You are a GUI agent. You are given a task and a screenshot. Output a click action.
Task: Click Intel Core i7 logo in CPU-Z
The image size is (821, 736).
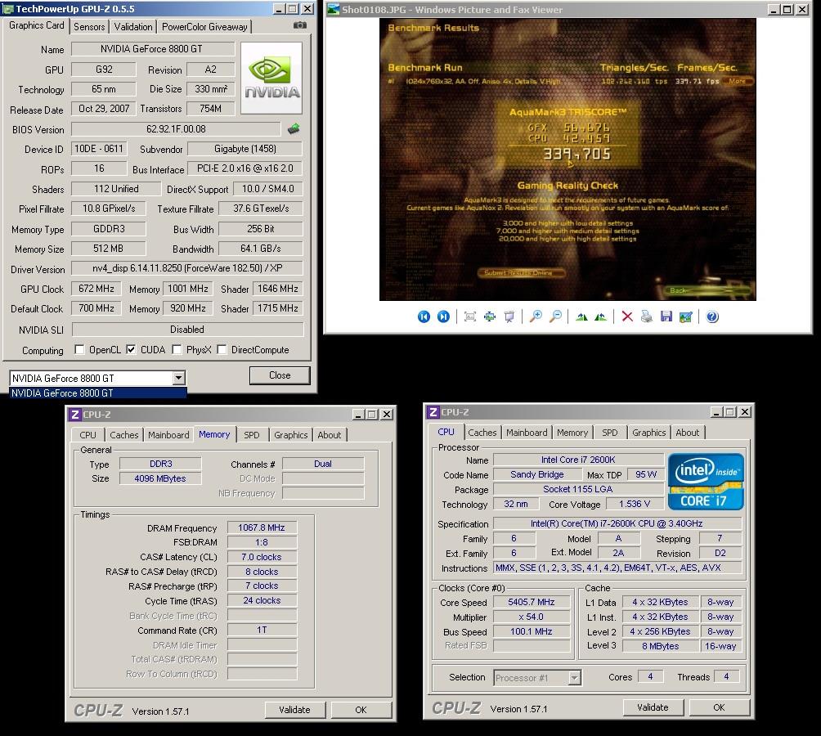coord(705,481)
